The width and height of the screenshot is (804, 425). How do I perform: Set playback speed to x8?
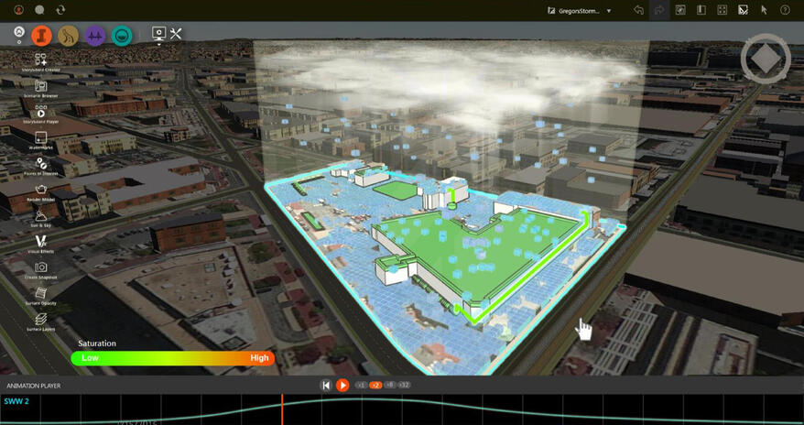pos(390,386)
